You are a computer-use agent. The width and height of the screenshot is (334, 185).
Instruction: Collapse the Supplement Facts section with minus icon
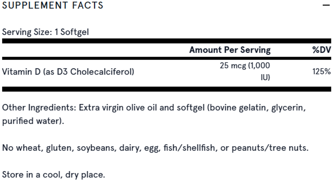click(x=326, y=5)
